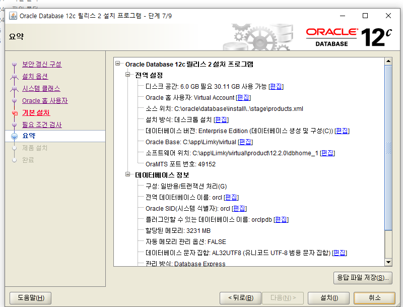Click the Java icon in title bar
This screenshot has width=403, height=307.
point(13,16)
